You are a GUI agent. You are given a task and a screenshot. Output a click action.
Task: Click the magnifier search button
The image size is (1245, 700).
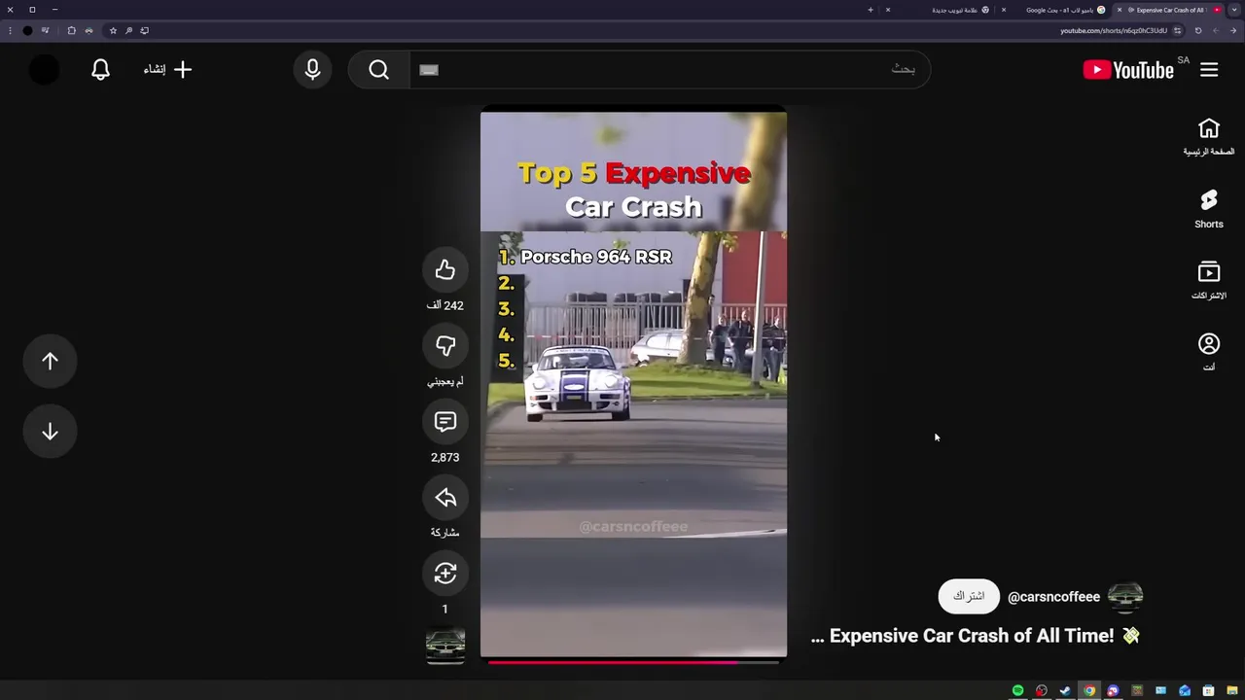coord(379,69)
